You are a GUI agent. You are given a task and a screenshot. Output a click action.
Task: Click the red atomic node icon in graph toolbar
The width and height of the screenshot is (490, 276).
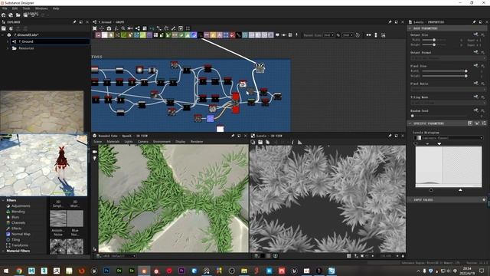click(x=232, y=35)
